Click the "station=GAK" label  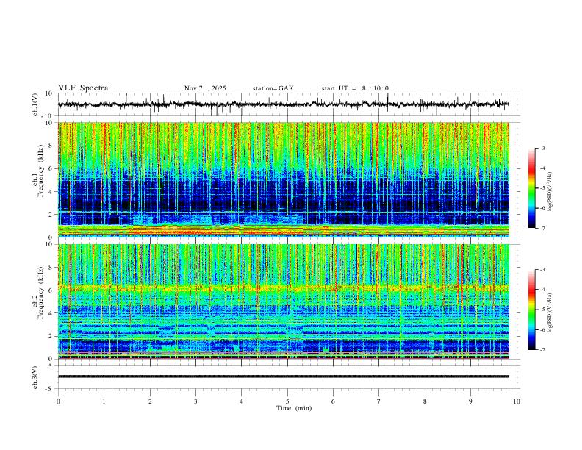coord(273,88)
